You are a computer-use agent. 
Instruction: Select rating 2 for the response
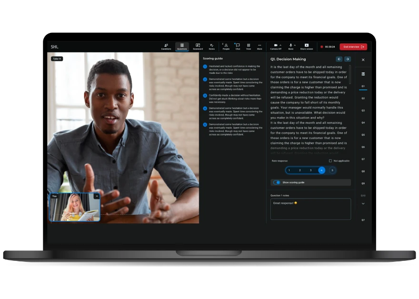299,170
